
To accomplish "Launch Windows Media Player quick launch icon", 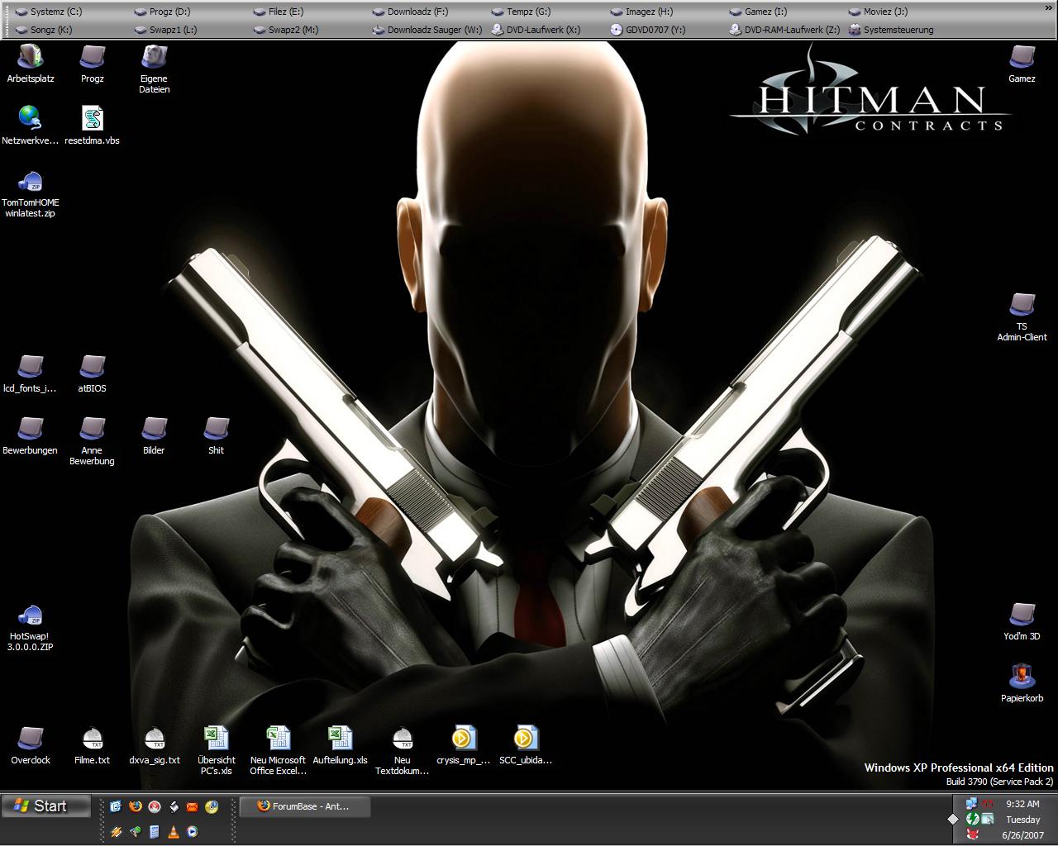I will (x=193, y=832).
